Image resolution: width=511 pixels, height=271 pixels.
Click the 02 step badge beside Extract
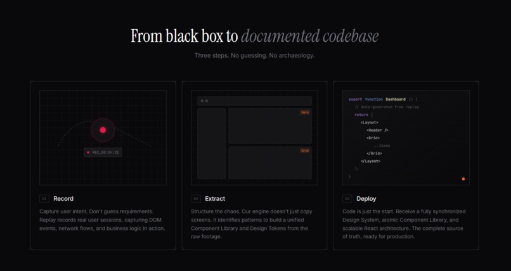tap(196, 198)
